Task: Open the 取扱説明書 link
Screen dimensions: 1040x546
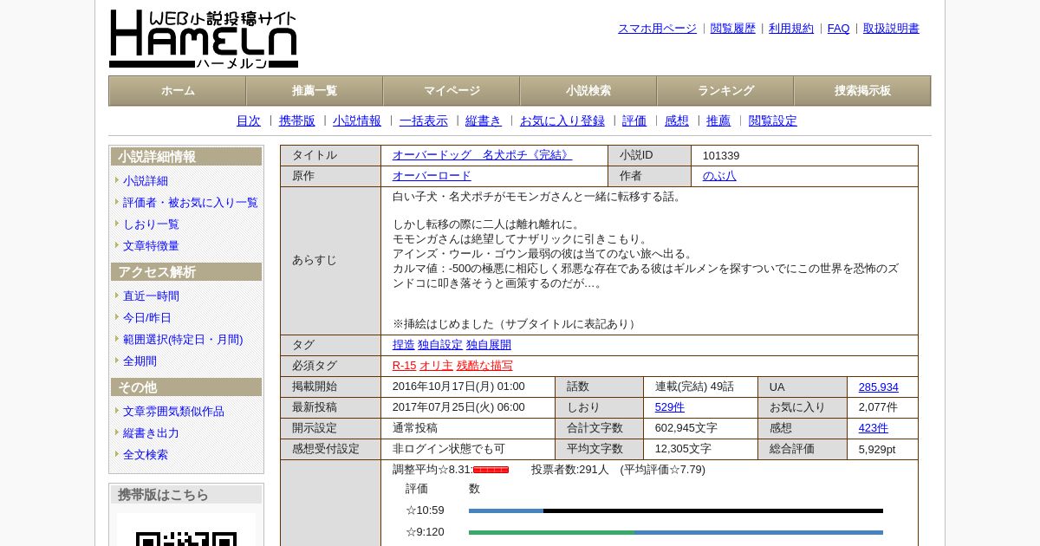Action: point(891,29)
